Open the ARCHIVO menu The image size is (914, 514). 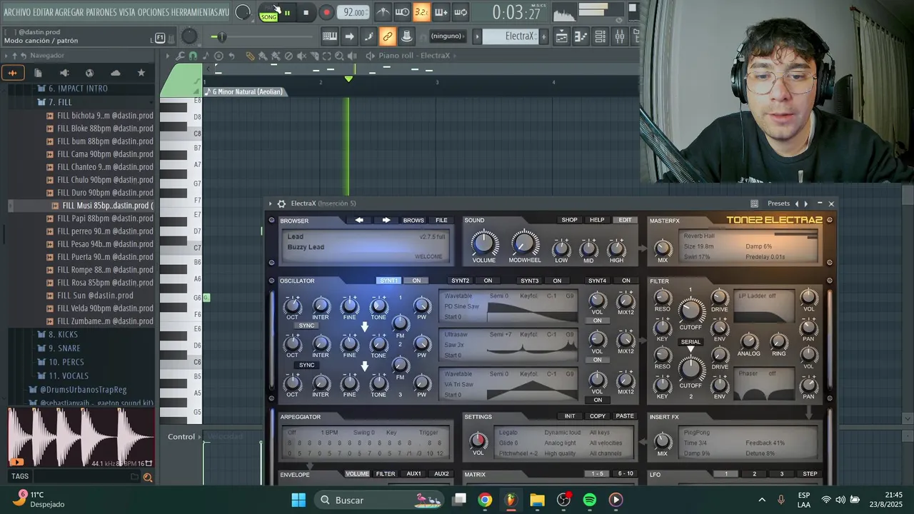pyautogui.click(x=17, y=12)
